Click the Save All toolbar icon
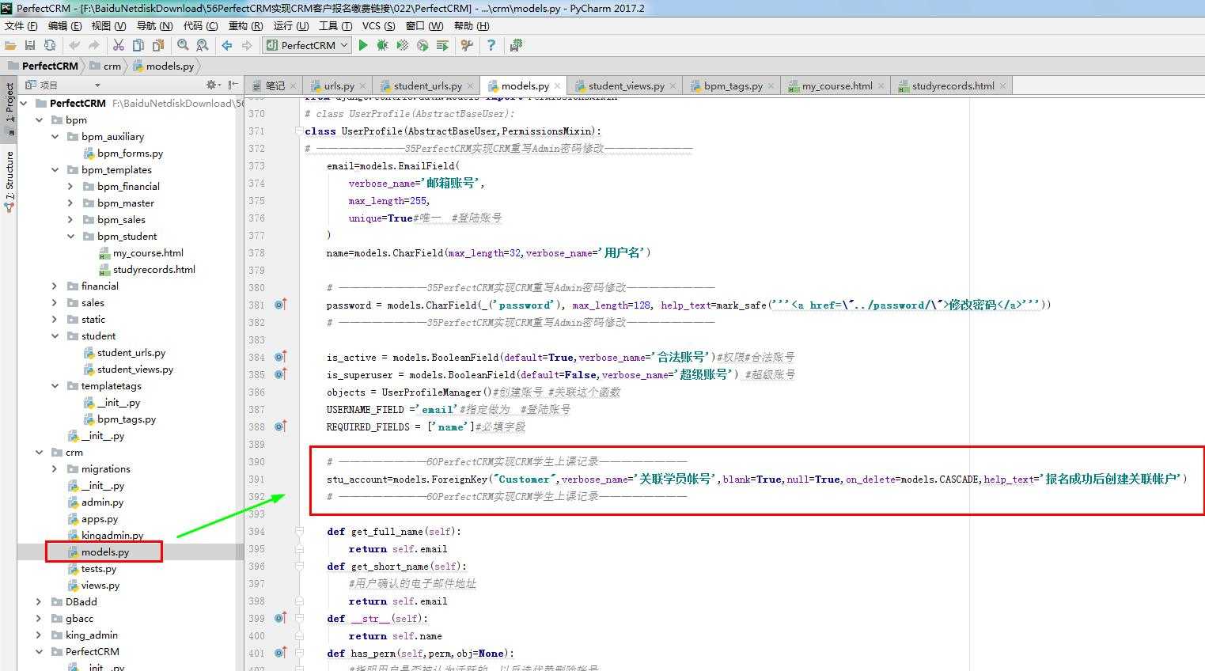Viewport: 1205px width, 671px height. pyautogui.click(x=30, y=45)
